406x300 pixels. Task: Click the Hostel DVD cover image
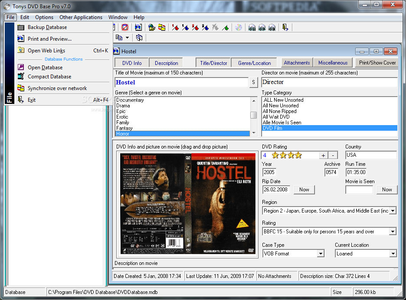188,204
